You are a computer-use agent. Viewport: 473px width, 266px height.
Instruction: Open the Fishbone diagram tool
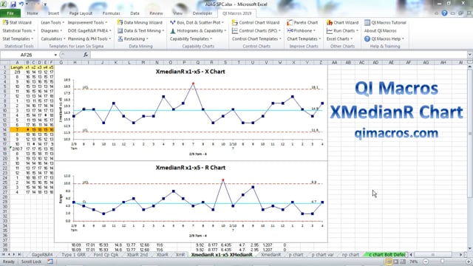click(x=301, y=31)
